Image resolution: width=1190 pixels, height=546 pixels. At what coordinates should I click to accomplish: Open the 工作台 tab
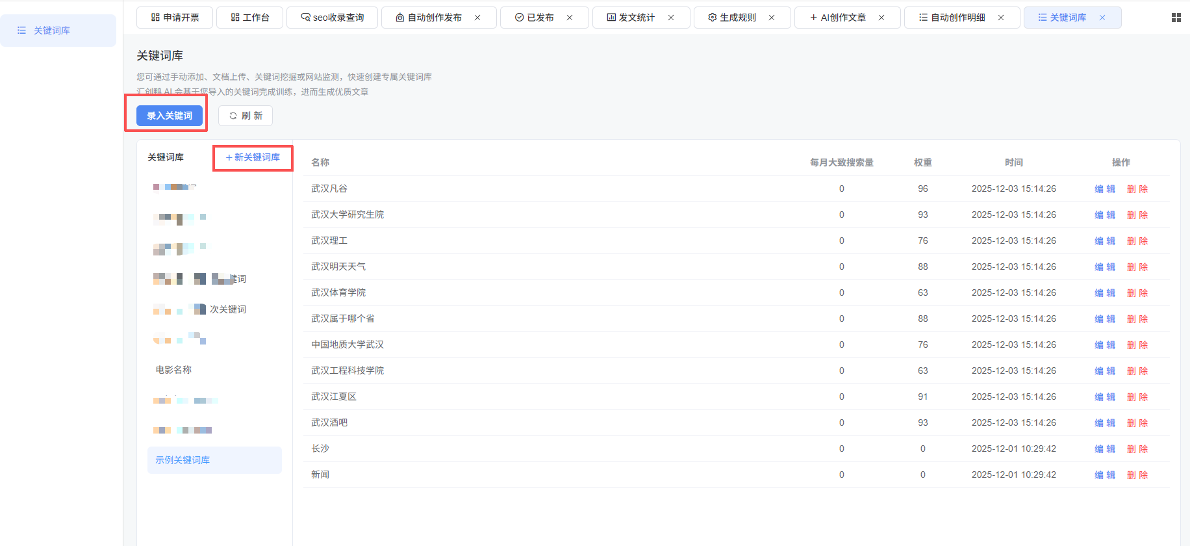[249, 18]
